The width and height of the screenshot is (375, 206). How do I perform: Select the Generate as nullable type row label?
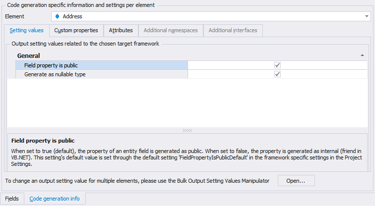coord(55,74)
